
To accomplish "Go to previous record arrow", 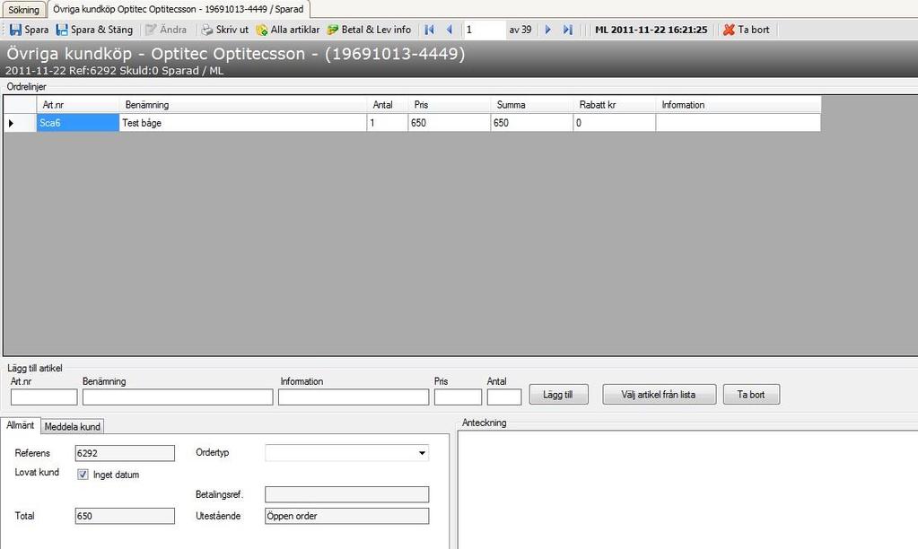I will pos(449,30).
